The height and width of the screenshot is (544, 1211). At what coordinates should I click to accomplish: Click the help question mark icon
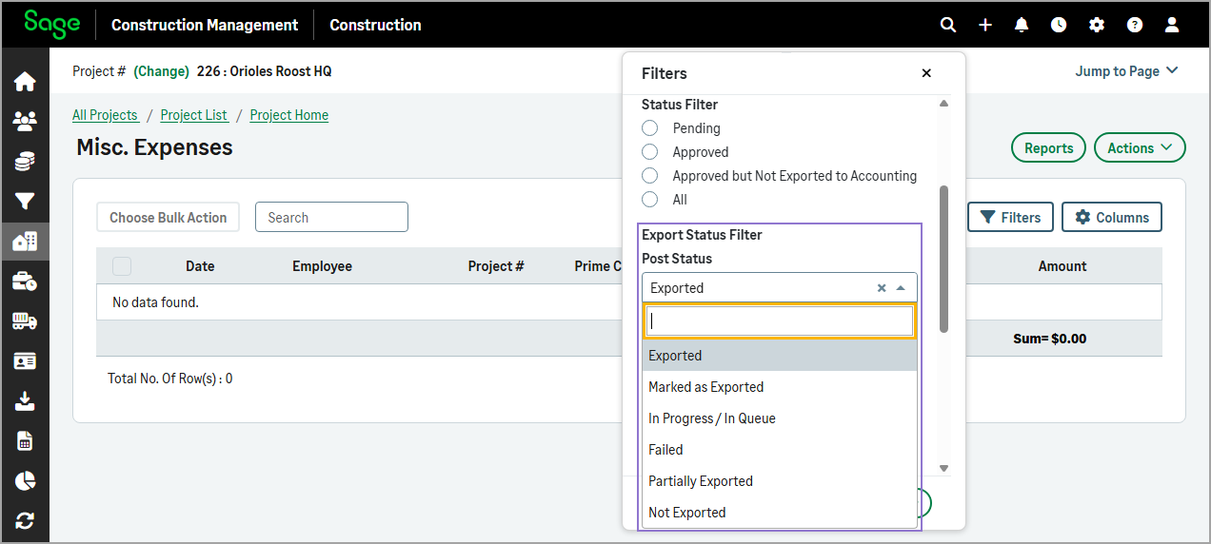pyautogui.click(x=1134, y=25)
